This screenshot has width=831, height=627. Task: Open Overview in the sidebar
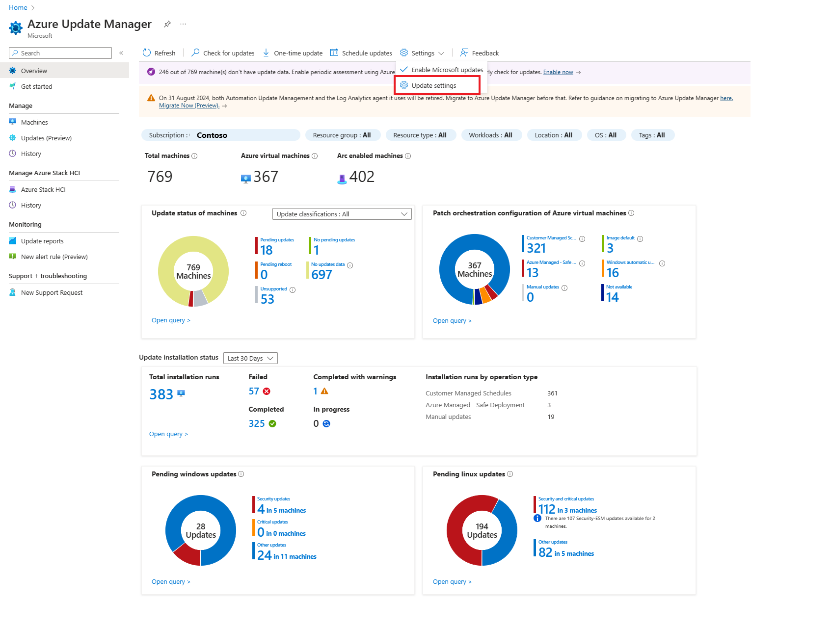click(34, 70)
